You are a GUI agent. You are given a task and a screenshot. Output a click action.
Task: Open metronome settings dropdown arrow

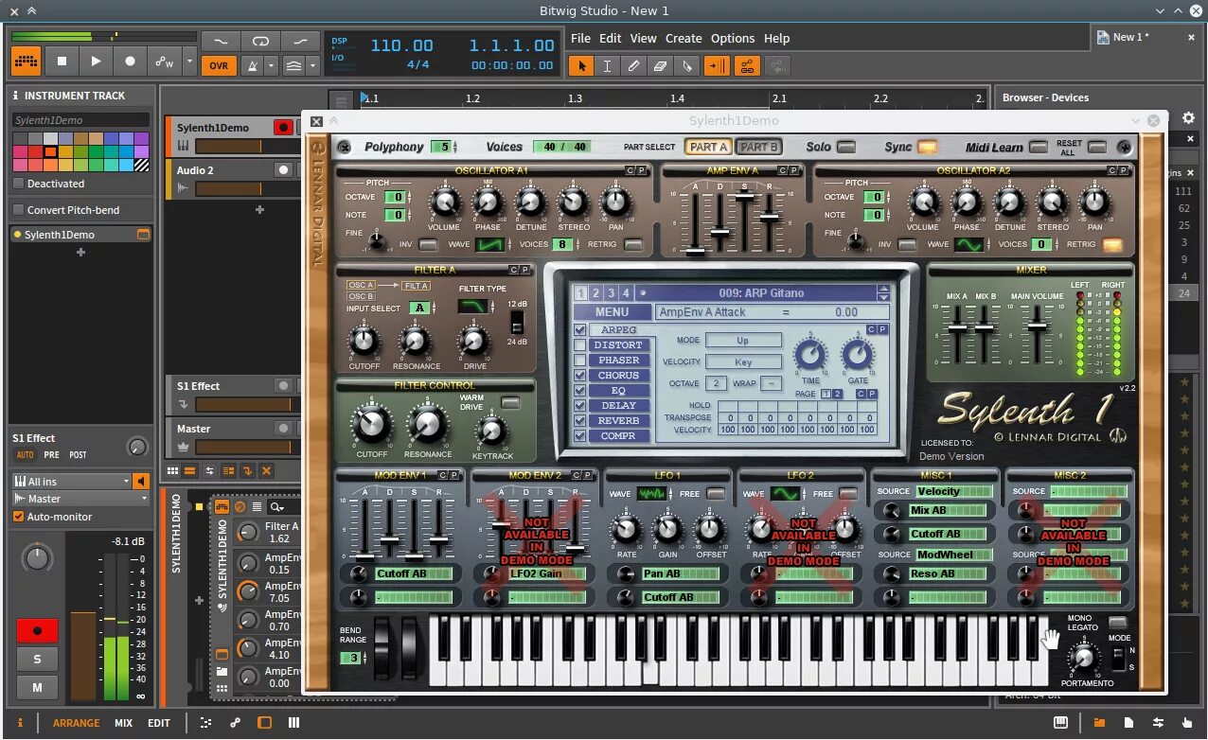coord(272,66)
